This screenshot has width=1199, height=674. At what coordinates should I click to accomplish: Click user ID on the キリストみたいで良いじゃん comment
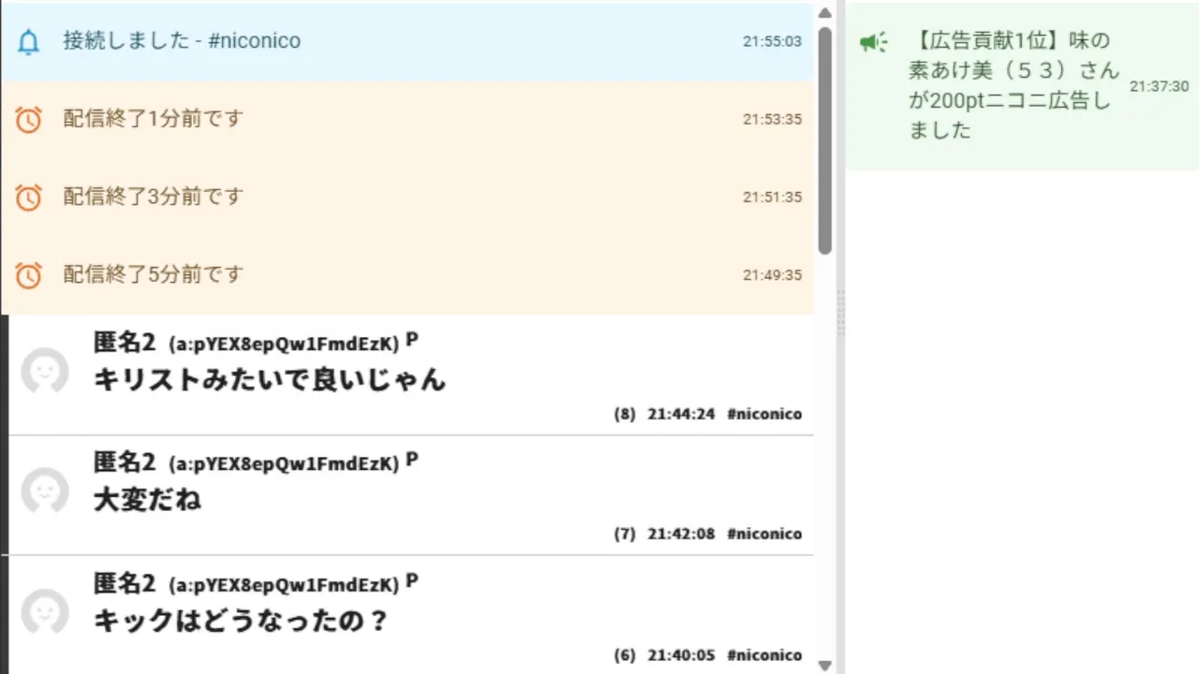(284, 344)
